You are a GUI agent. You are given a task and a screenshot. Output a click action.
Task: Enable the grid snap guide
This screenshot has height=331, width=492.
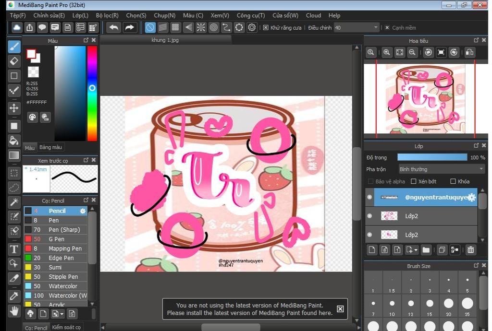coord(175,27)
